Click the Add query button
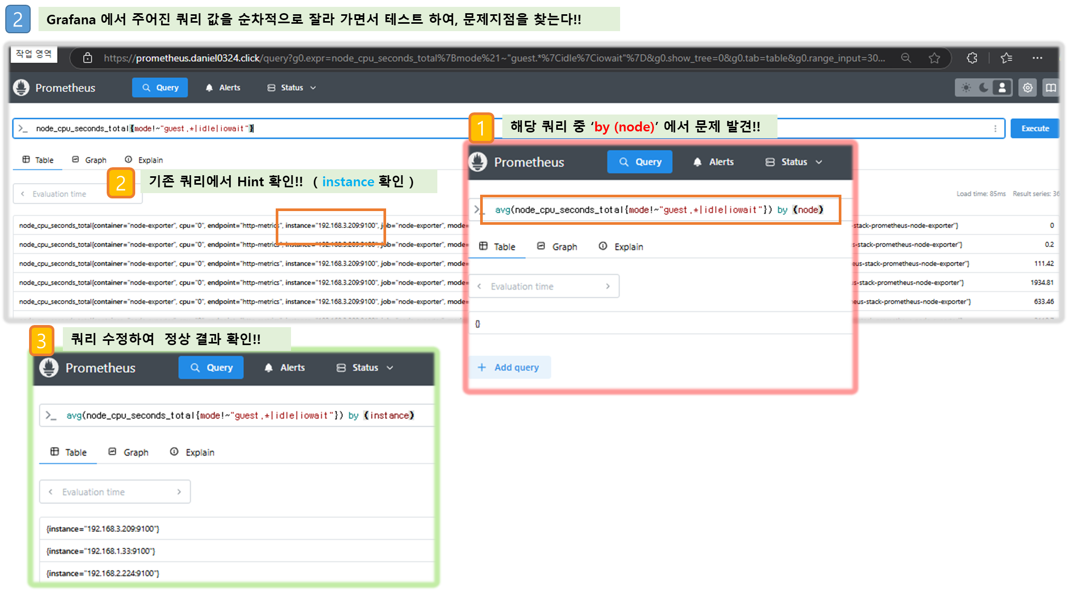The width and height of the screenshot is (1068, 591). click(x=509, y=367)
